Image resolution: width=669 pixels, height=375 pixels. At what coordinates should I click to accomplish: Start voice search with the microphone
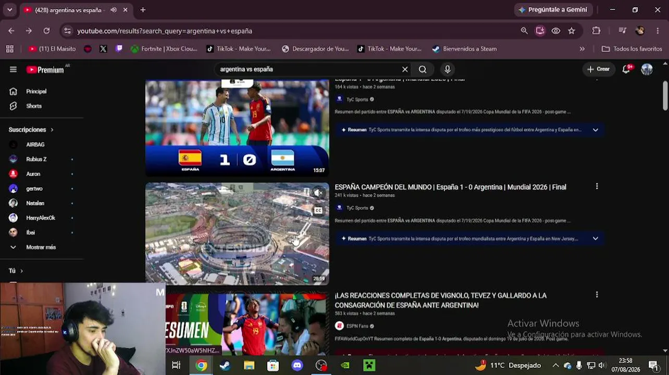[x=448, y=69]
